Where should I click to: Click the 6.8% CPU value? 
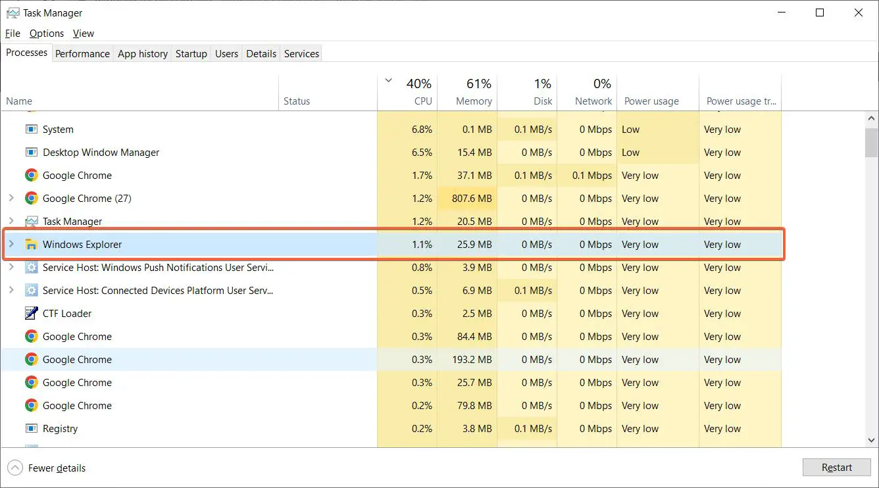coord(422,130)
